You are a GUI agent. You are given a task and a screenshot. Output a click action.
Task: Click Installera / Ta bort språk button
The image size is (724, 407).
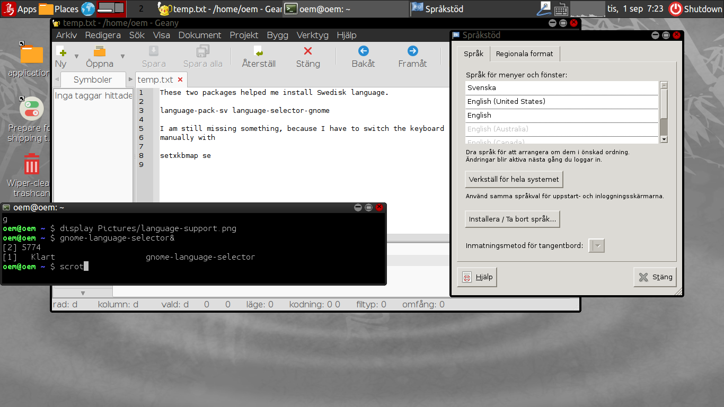point(512,219)
